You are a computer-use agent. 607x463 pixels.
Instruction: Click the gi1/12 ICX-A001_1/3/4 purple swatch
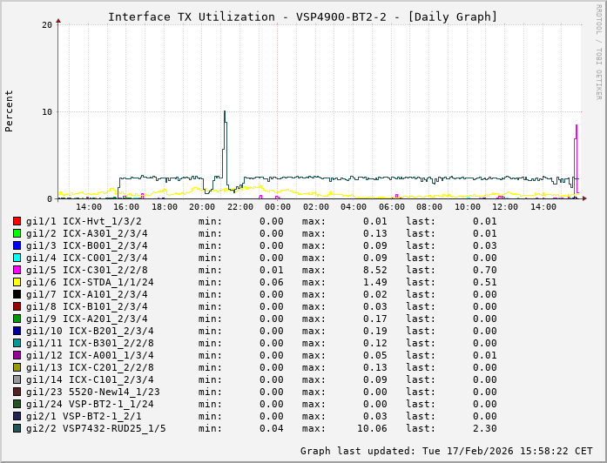[17, 355]
